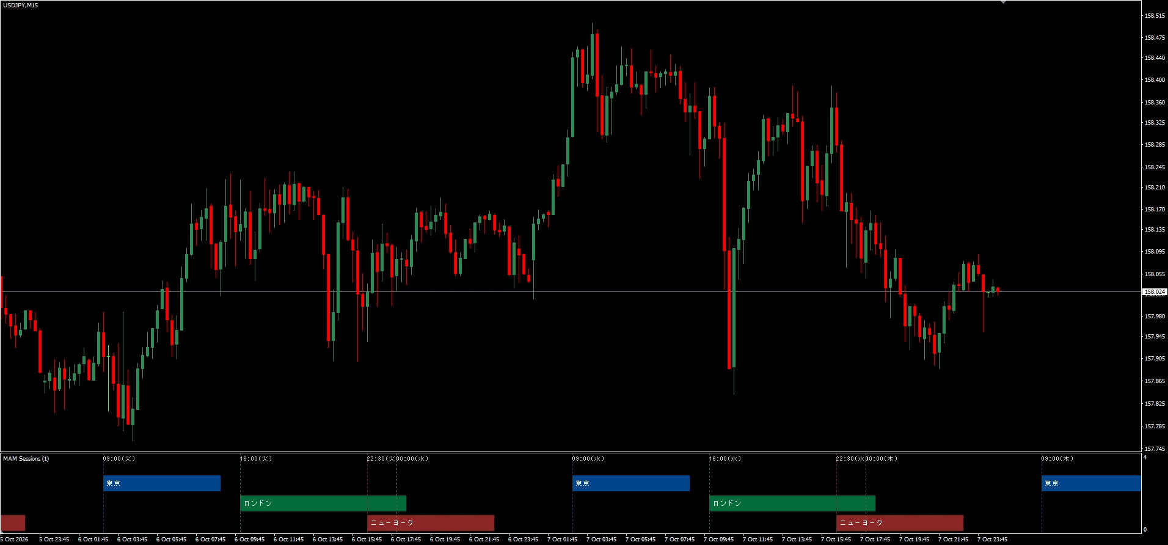The height and width of the screenshot is (545, 1168).
Task: Click the 7 Oct 03:45 time axis label
Action: click(602, 540)
